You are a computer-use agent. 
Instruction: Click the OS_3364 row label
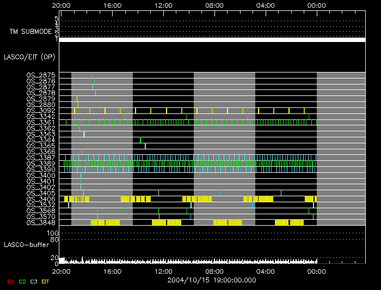click(41, 140)
